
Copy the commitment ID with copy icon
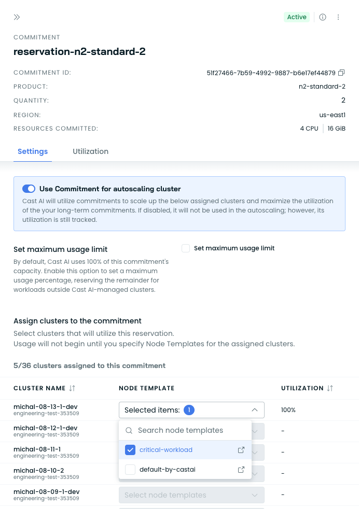[341, 73]
